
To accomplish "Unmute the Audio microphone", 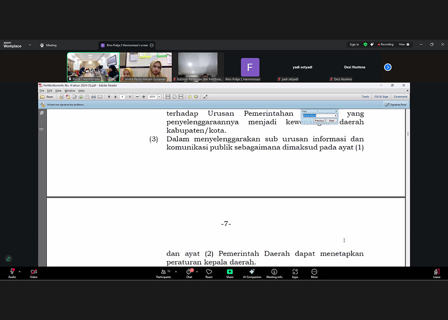I will click(x=12, y=273).
